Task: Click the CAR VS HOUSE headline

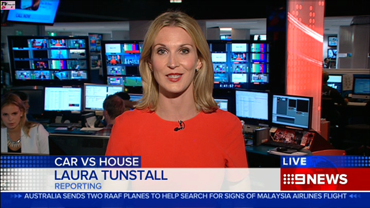Action: [x=97, y=162]
